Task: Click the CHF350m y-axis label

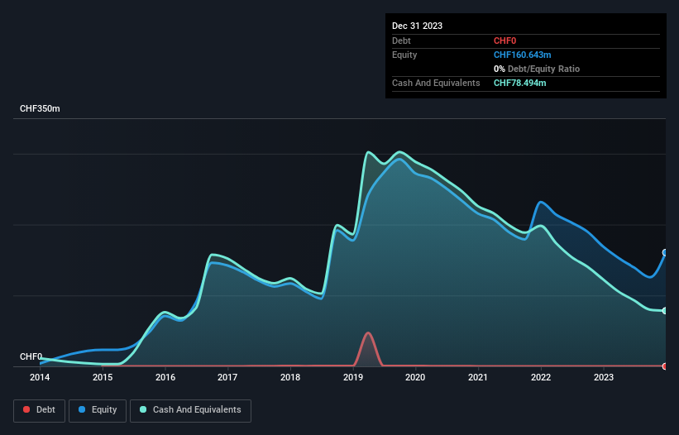Action: coord(40,108)
